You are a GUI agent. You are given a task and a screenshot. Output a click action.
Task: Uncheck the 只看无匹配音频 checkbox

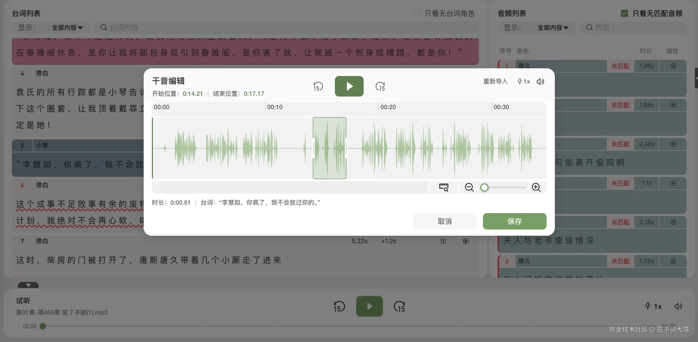click(x=624, y=13)
